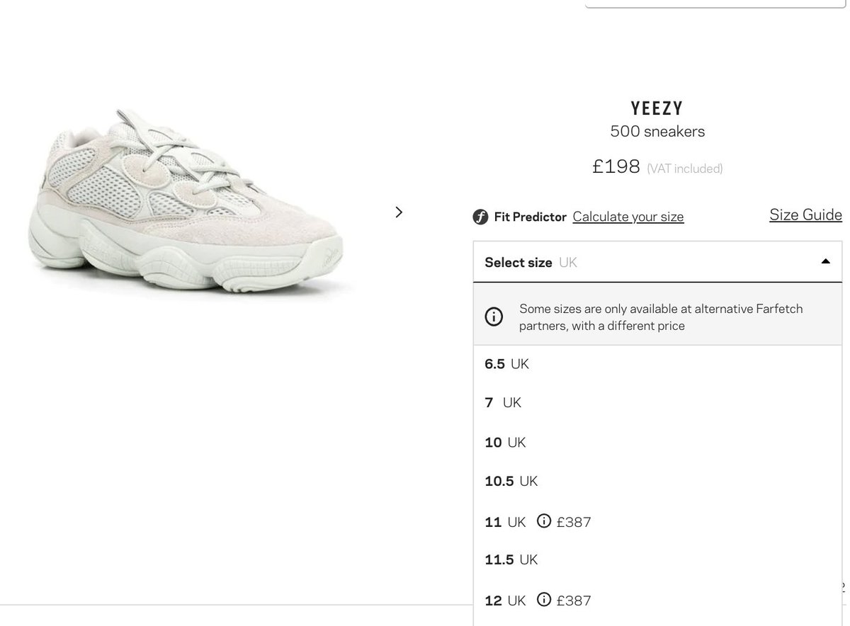This screenshot has height=626, width=850.
Task: Open Calculate your size link
Action: point(628,217)
